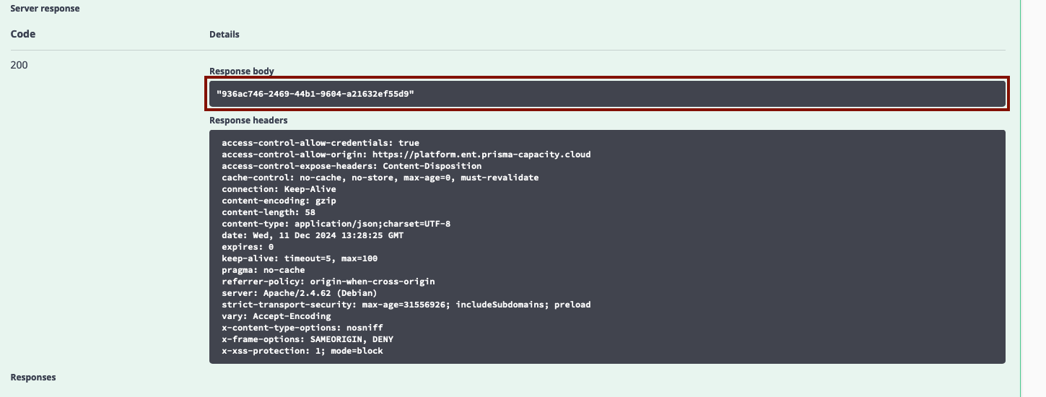Click the Code column header

coord(23,34)
